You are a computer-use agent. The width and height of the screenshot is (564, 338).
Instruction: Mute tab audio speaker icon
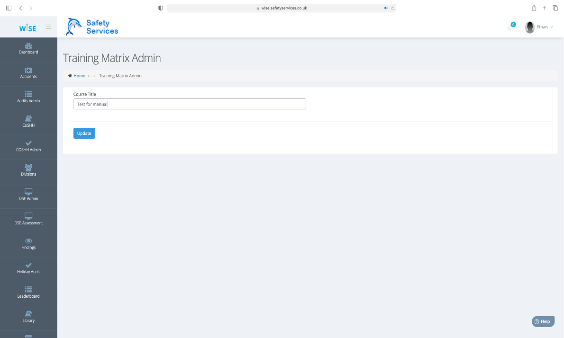(386, 8)
